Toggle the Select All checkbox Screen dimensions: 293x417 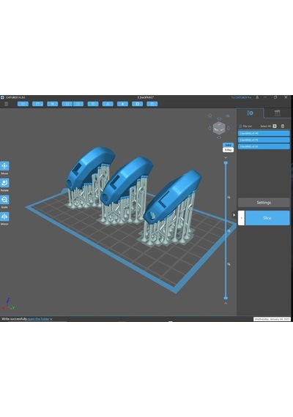275,126
